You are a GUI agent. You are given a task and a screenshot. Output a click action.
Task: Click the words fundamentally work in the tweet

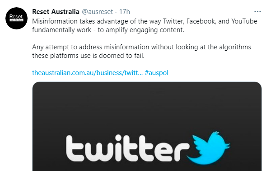[x=61, y=30]
